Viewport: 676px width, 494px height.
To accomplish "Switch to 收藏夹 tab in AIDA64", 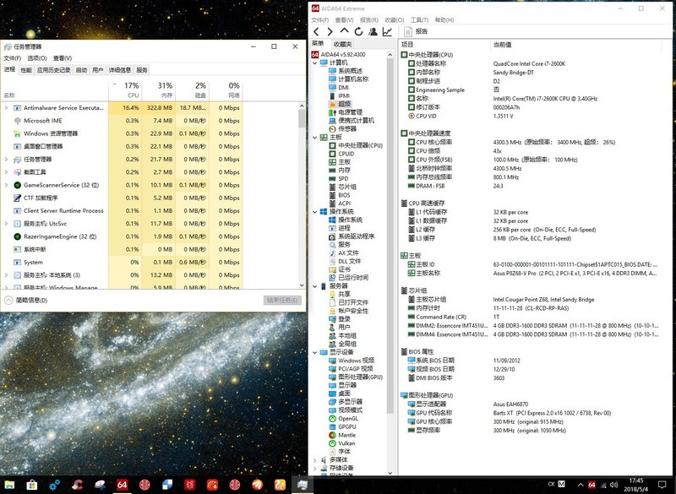I will [343, 44].
